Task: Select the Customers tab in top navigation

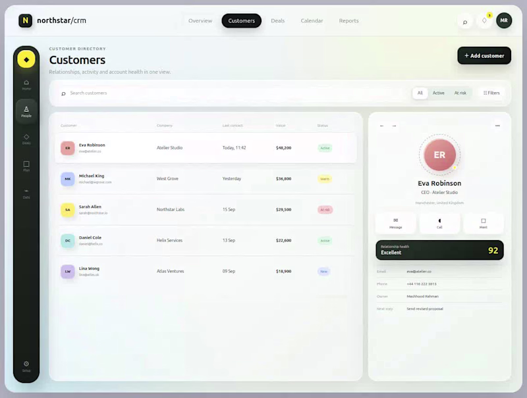Action: 241,21
